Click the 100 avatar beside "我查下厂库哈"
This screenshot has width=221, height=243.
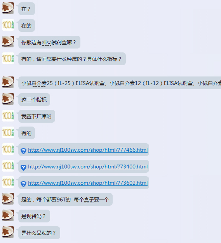tap(8, 116)
